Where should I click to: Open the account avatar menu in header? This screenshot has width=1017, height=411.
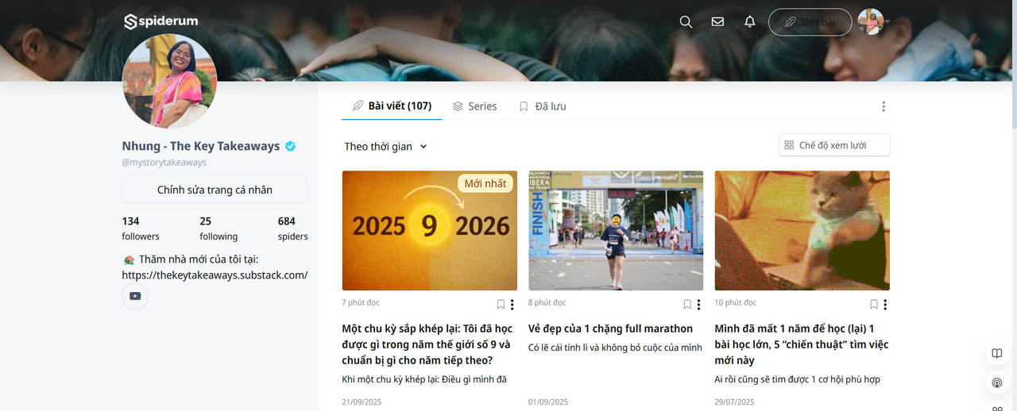point(871,22)
